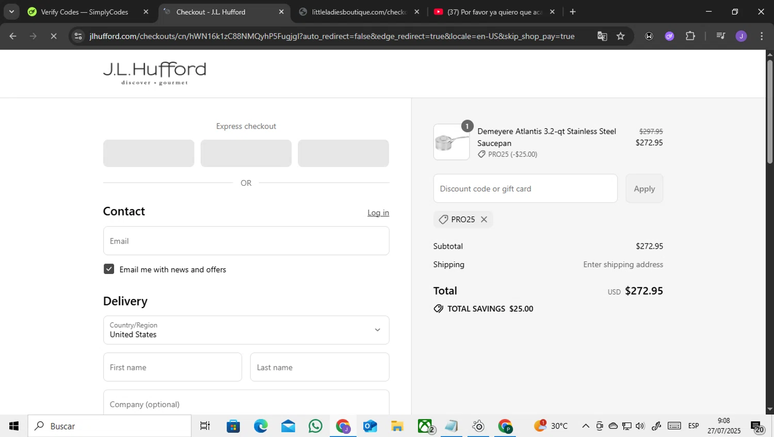Open Task View on taskbar
Viewport: 774px width, 437px height.
tap(205, 426)
